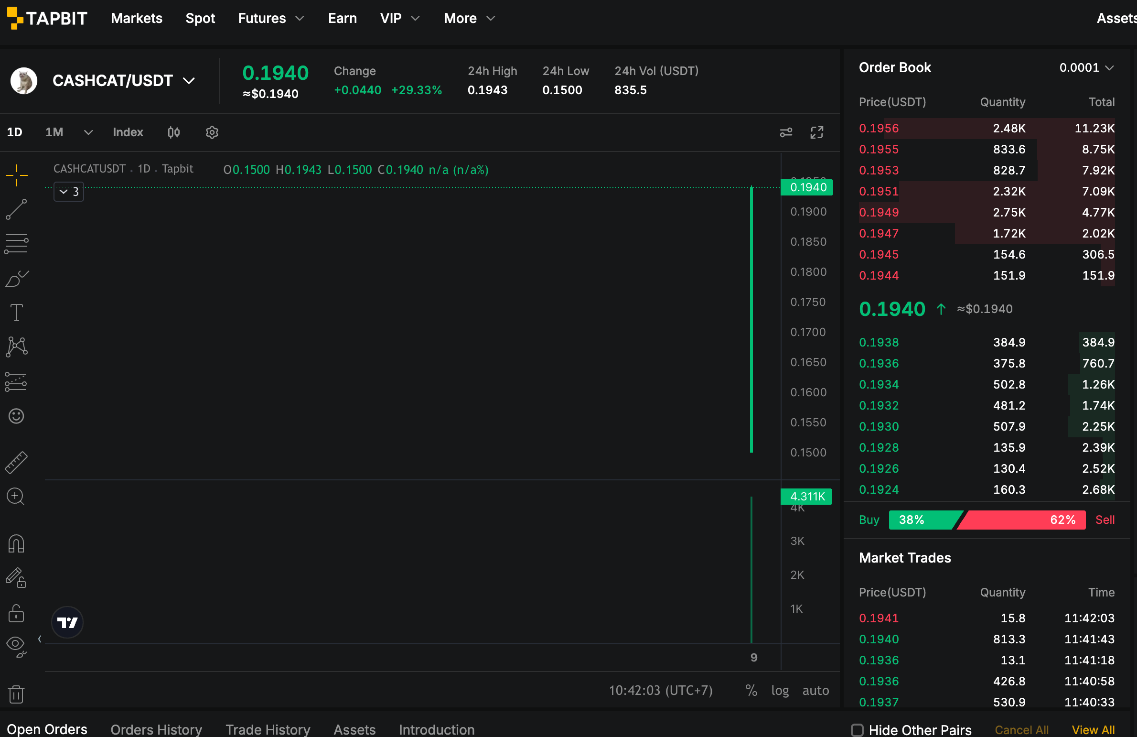Click the red 62% sell ratio bar
The height and width of the screenshot is (737, 1137).
[x=1021, y=520]
